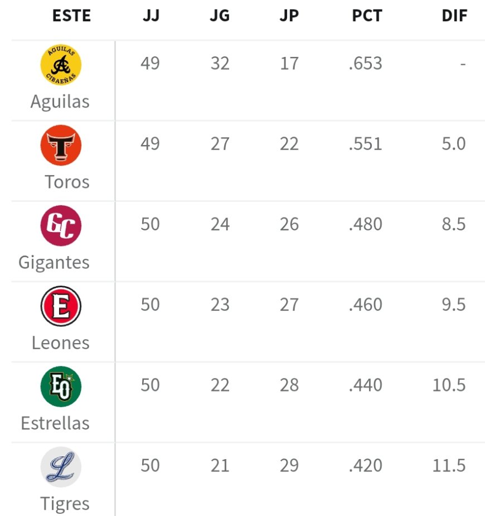Open the Gigantes team name link

[x=54, y=262]
